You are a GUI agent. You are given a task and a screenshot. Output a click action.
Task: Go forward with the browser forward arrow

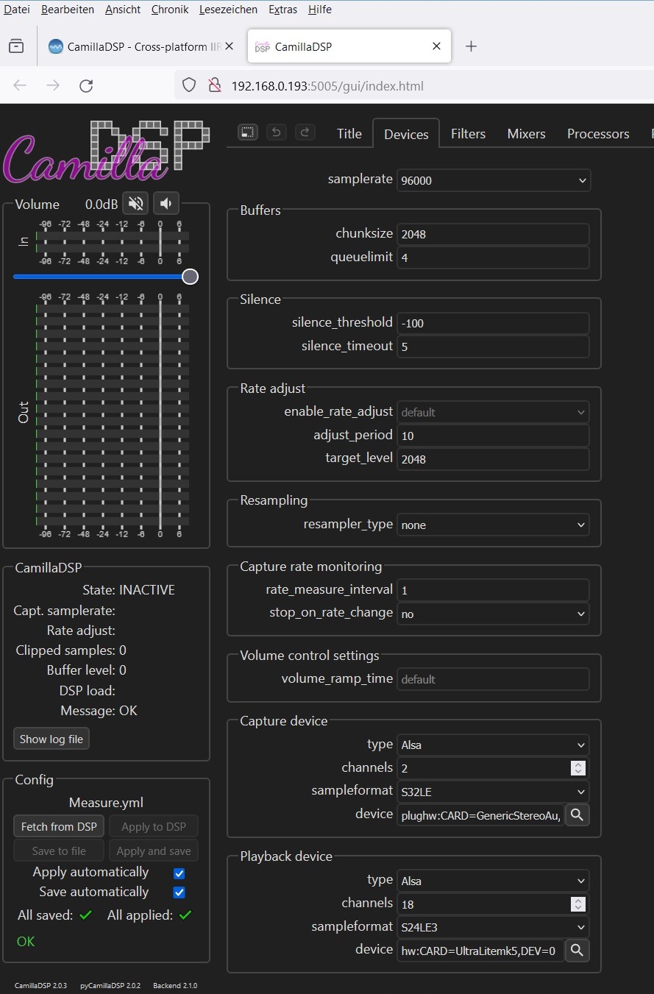(53, 86)
